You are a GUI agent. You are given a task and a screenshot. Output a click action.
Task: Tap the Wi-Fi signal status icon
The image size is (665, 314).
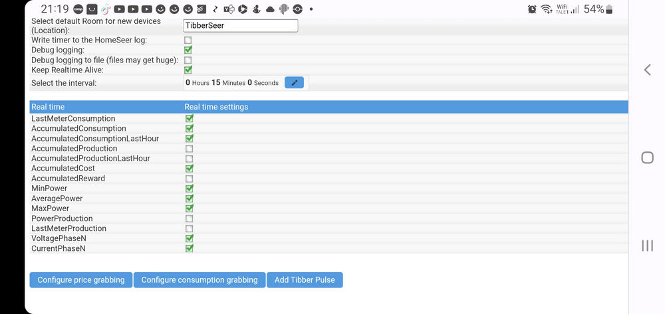click(x=547, y=9)
